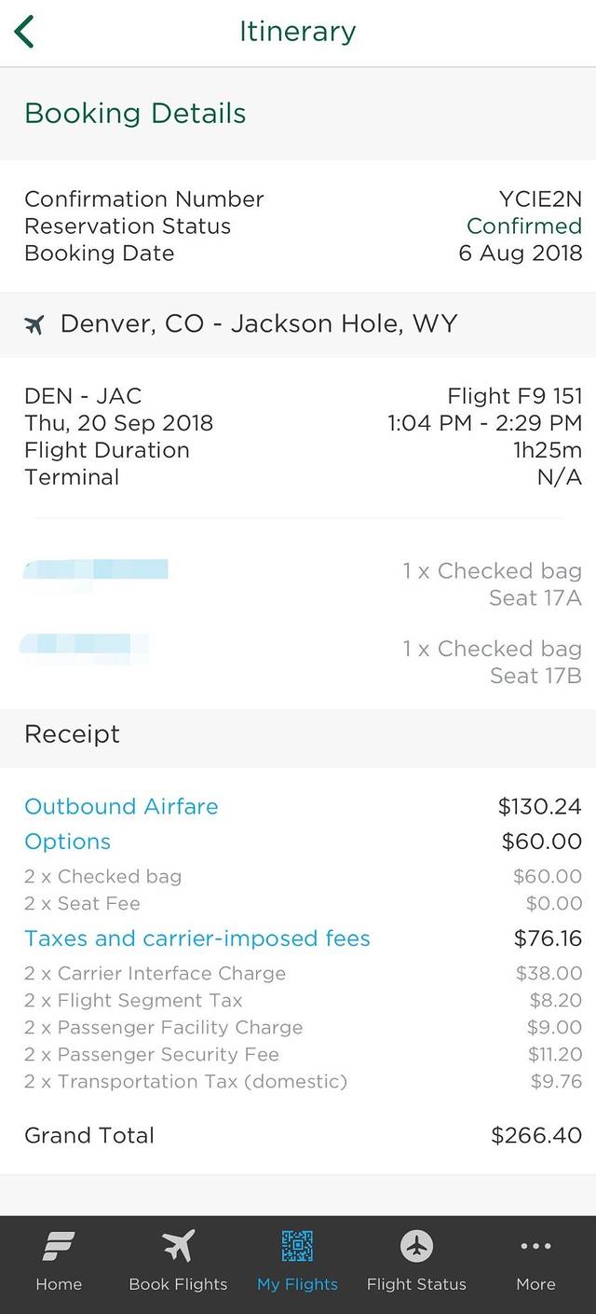Tap the back arrow icon

(25, 32)
